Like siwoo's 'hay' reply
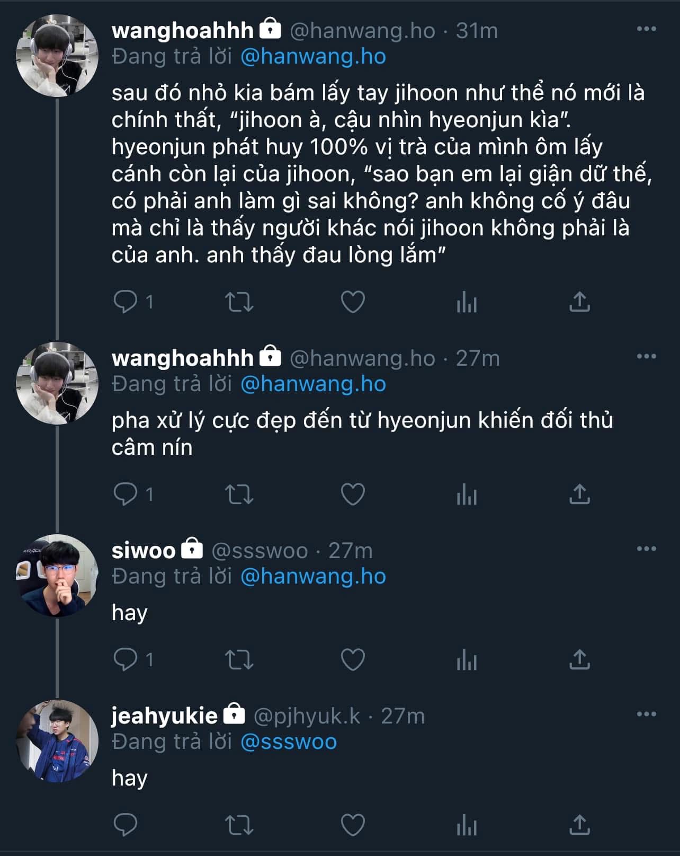The height and width of the screenshot is (856, 680). coord(353,660)
